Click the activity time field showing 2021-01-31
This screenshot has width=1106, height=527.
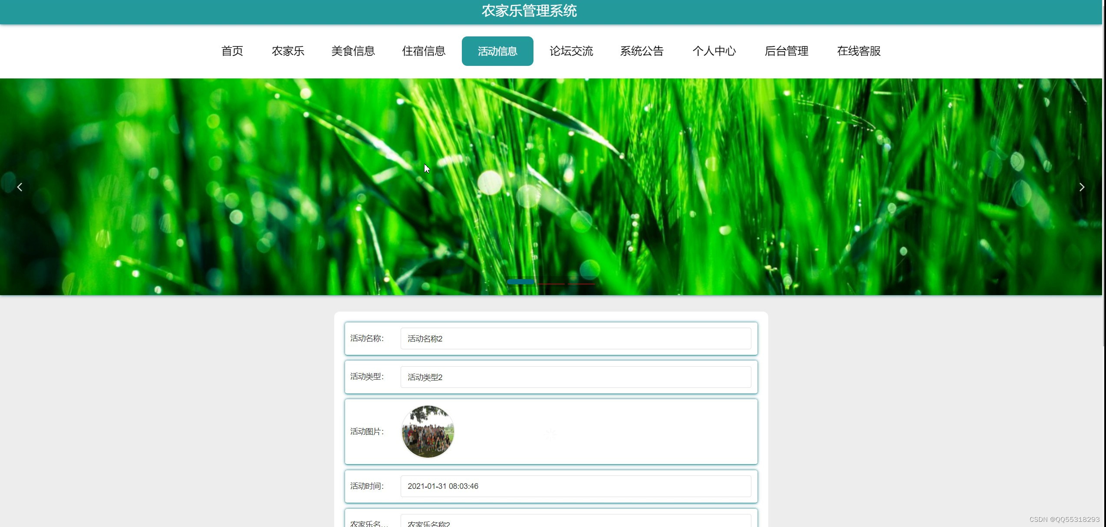576,486
